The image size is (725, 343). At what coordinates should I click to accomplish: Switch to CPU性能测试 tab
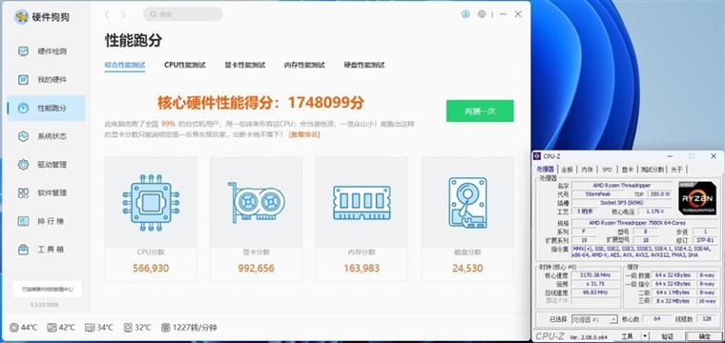pyautogui.click(x=185, y=65)
